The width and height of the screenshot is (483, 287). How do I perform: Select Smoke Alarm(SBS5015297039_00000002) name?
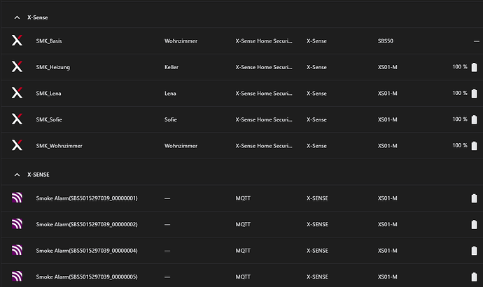tap(87, 224)
